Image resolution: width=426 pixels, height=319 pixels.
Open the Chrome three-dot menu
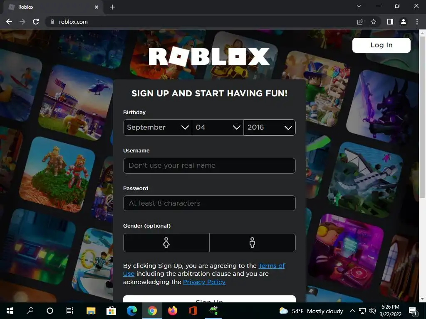pyautogui.click(x=417, y=22)
